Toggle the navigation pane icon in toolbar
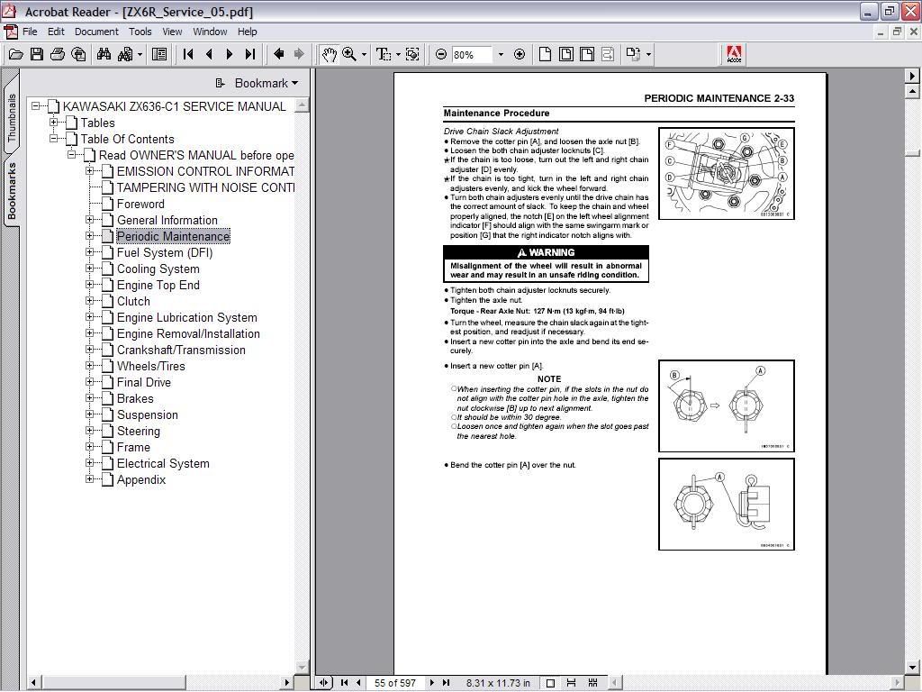Screen dimensions: 922x692 tap(159, 54)
